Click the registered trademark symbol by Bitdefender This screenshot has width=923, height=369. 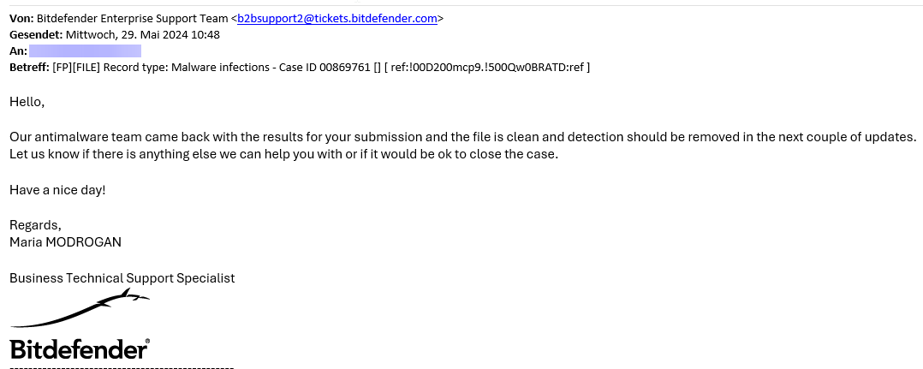pos(147,341)
